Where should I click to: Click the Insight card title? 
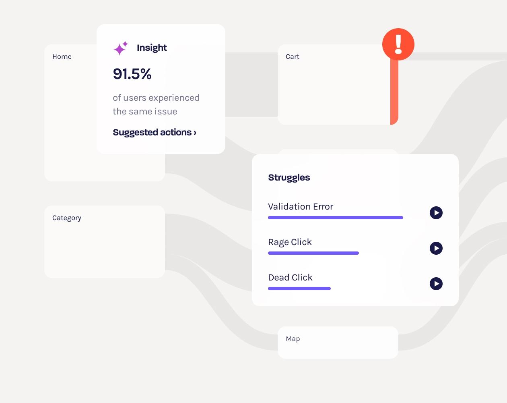click(152, 48)
